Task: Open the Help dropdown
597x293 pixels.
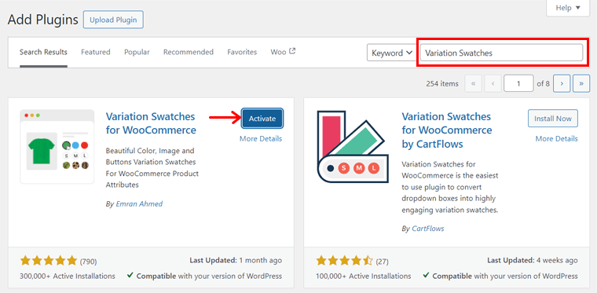Action: 568,8
